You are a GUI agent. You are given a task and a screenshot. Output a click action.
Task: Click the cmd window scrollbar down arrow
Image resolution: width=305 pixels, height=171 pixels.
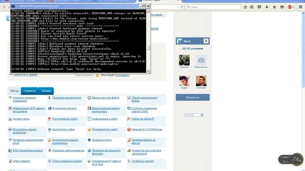click(148, 71)
